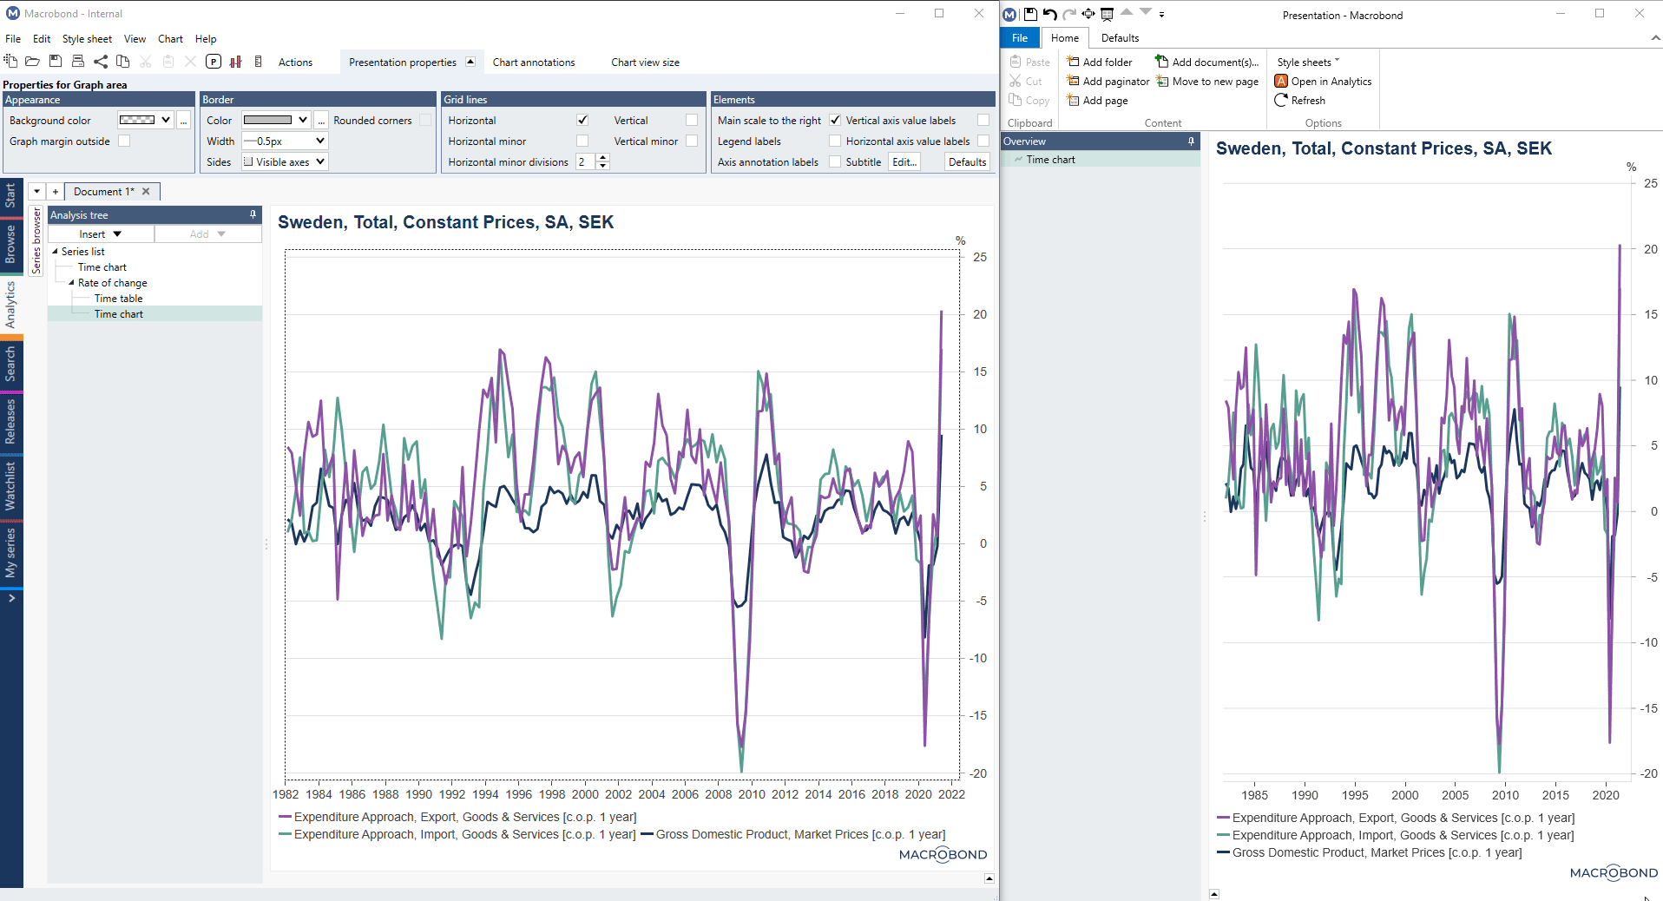Image resolution: width=1663 pixels, height=901 pixels.
Task: Click the slideshow presentation icon in Presentation window
Action: (x=1107, y=15)
